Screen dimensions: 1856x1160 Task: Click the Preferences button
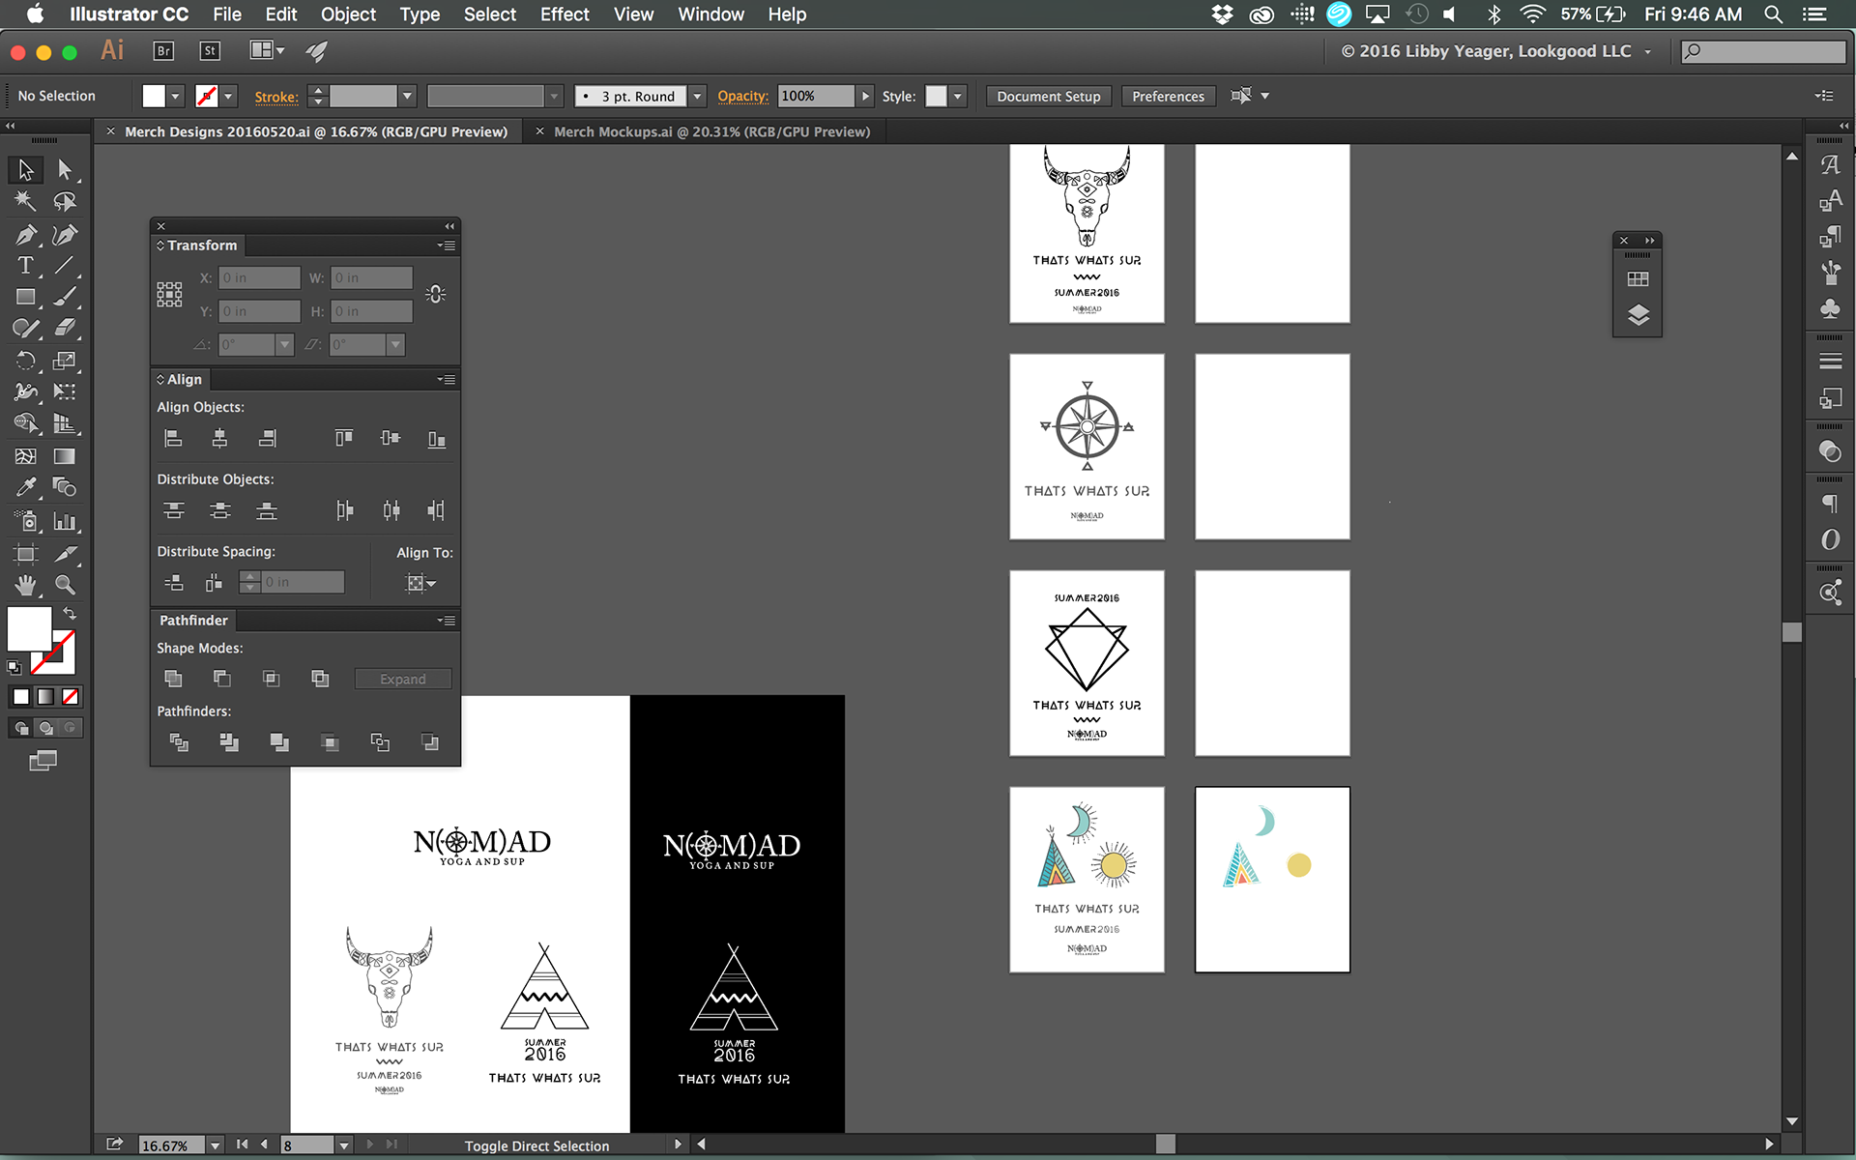[x=1168, y=96]
